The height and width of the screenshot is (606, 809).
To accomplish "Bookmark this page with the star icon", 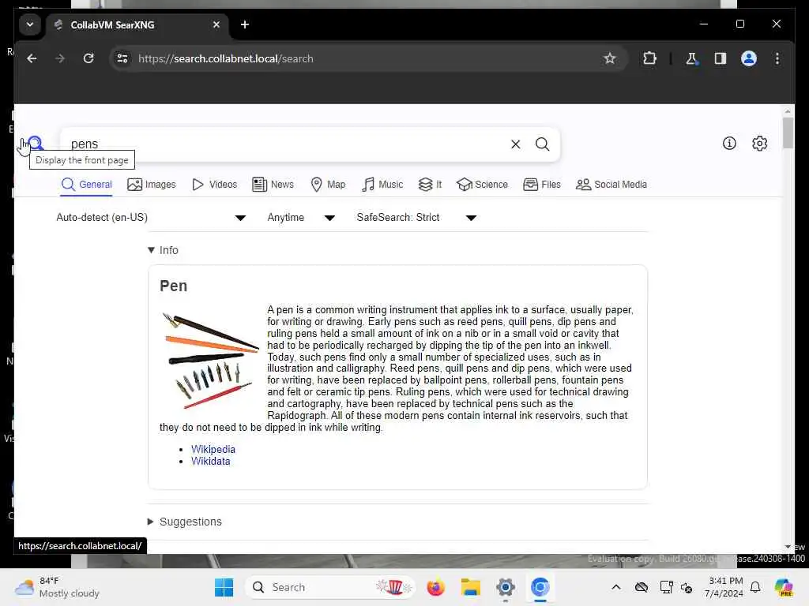I will click(x=609, y=58).
